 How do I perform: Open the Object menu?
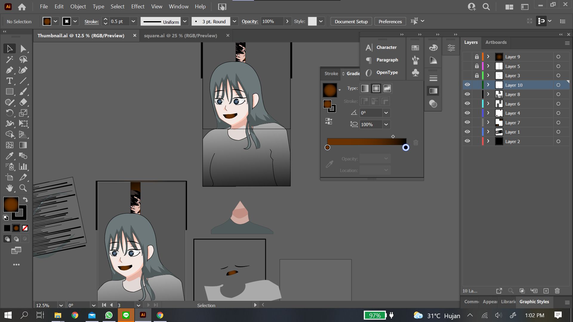(78, 7)
